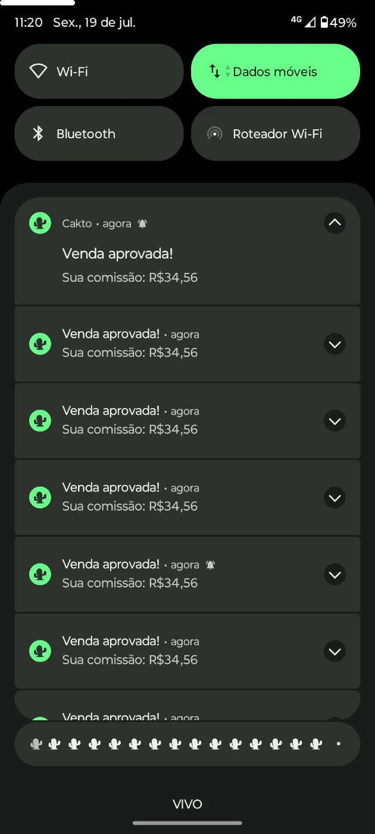This screenshot has height=834, width=375.
Task: Expand the fourth Venda aprovada notification
Action: [x=335, y=498]
